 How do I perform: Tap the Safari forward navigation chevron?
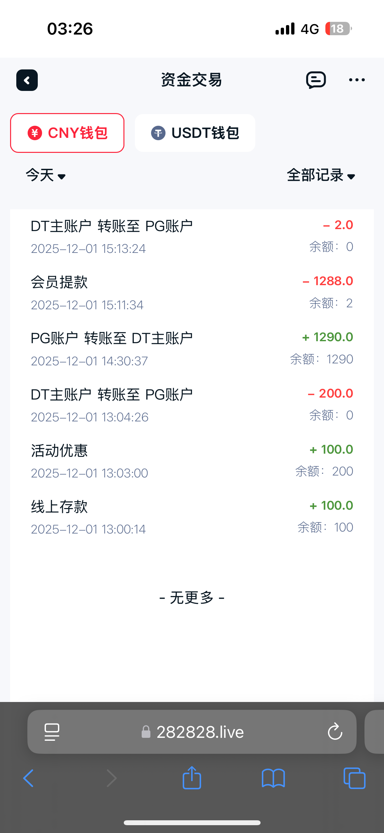click(x=112, y=778)
